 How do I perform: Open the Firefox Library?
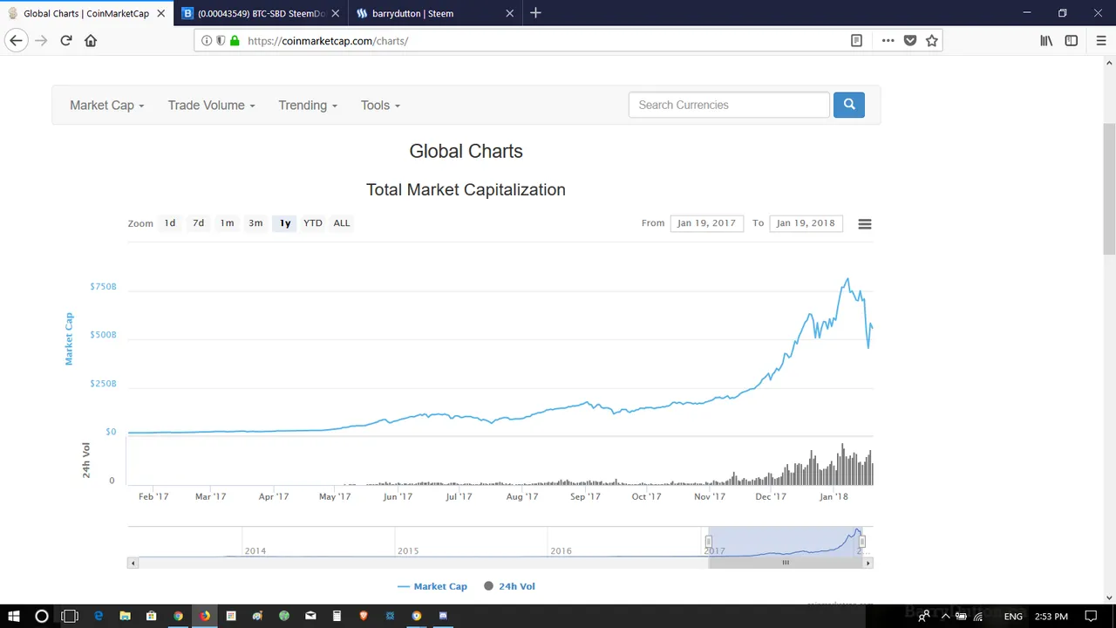pos(1046,40)
